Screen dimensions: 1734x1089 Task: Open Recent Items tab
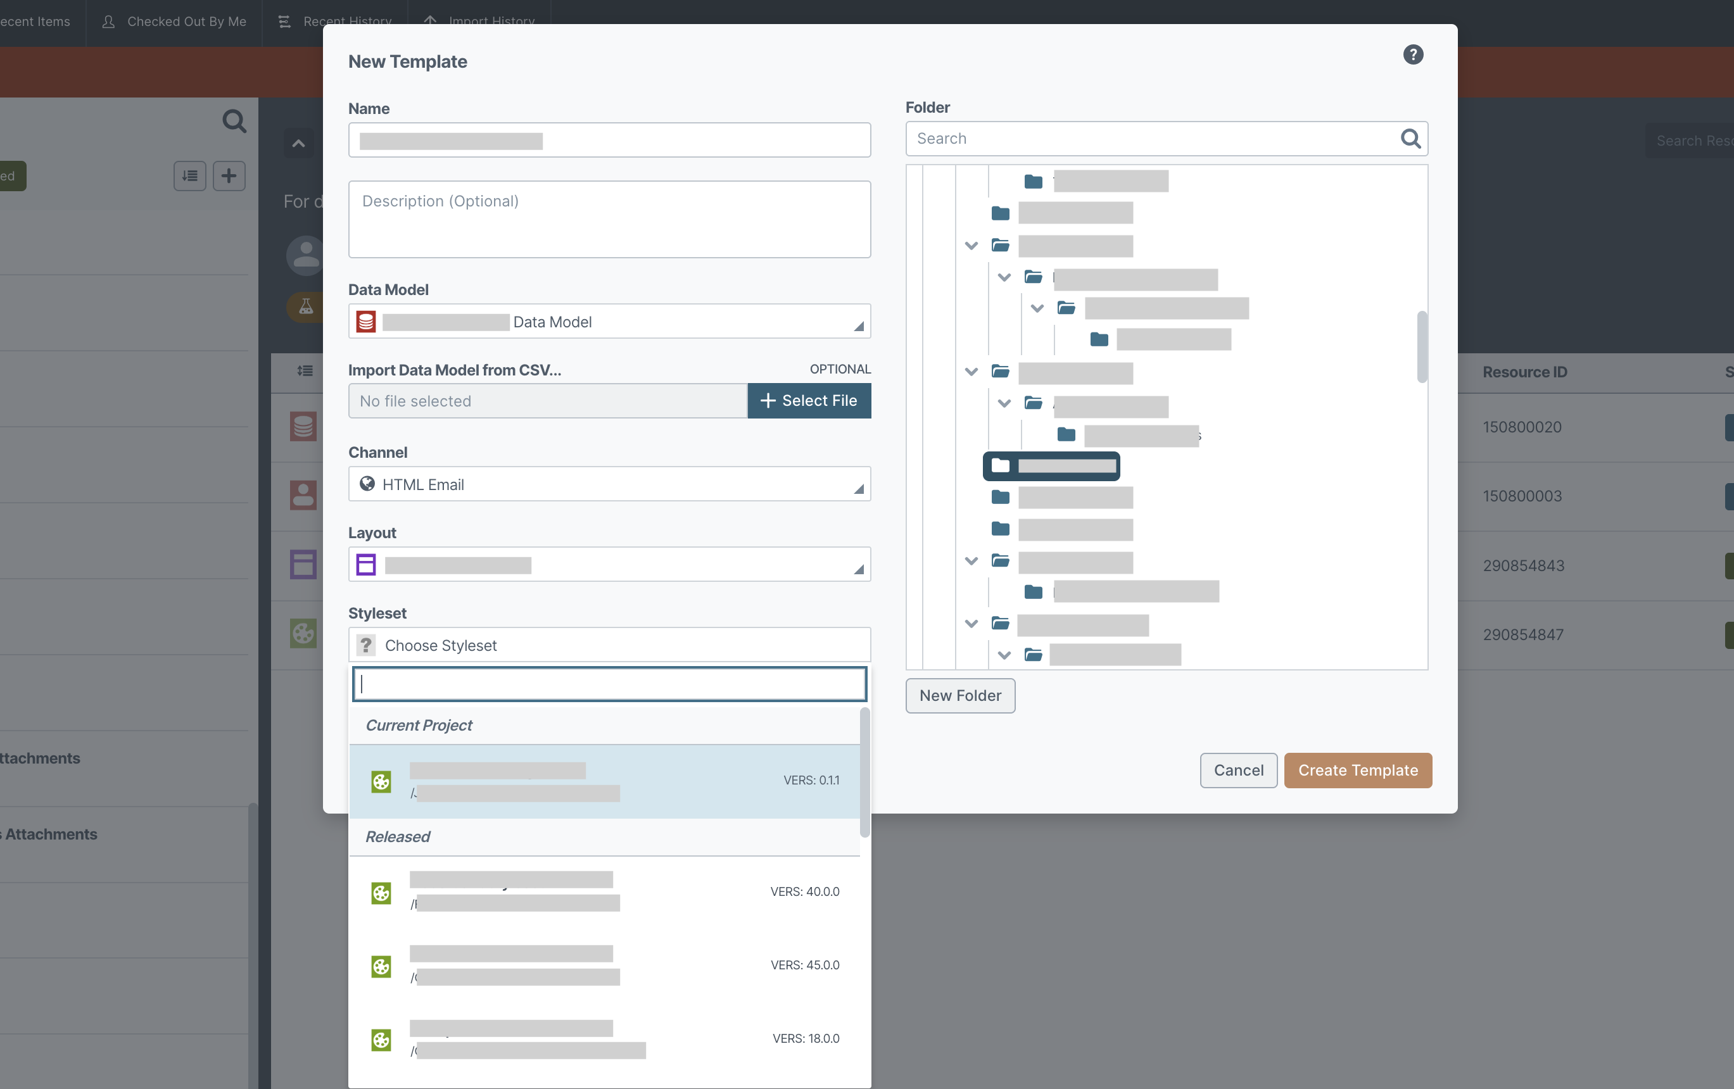pyautogui.click(x=36, y=22)
